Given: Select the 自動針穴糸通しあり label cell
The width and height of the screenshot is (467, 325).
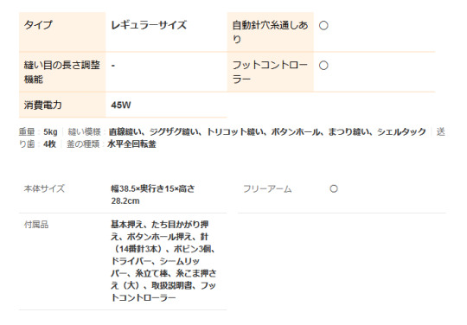Looking at the screenshot, I should click(x=270, y=32).
